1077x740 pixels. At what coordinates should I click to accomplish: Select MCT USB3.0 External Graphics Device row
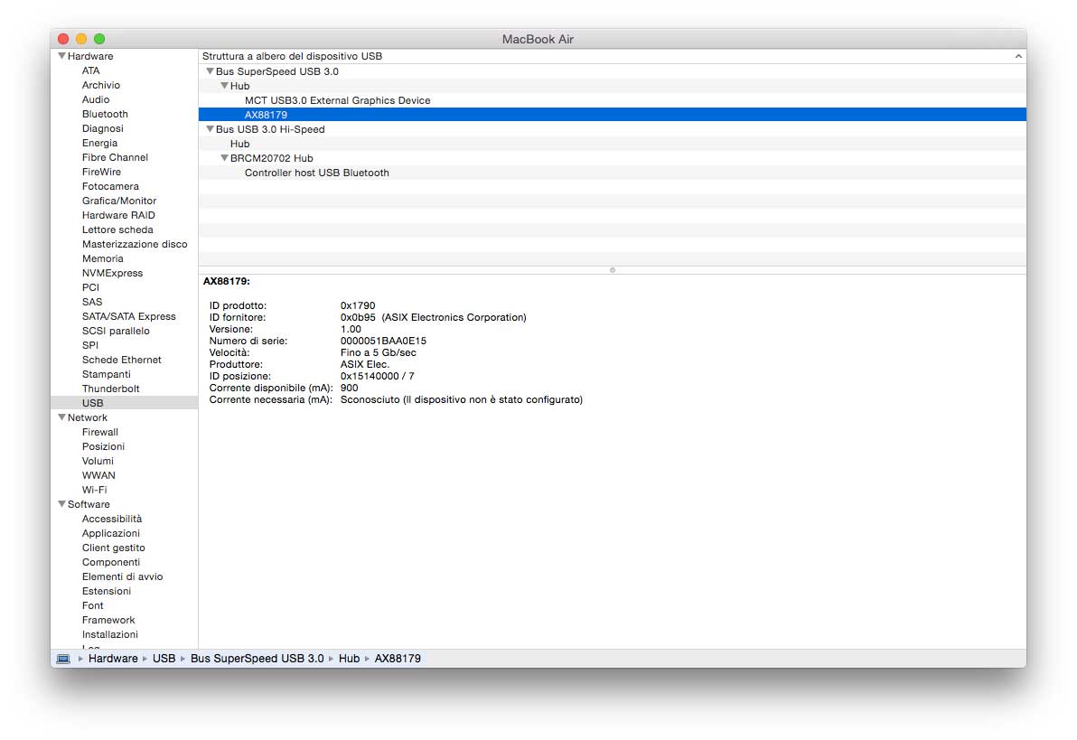[613, 100]
